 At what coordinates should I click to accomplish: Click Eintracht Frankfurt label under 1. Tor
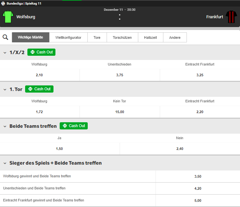(x=200, y=101)
